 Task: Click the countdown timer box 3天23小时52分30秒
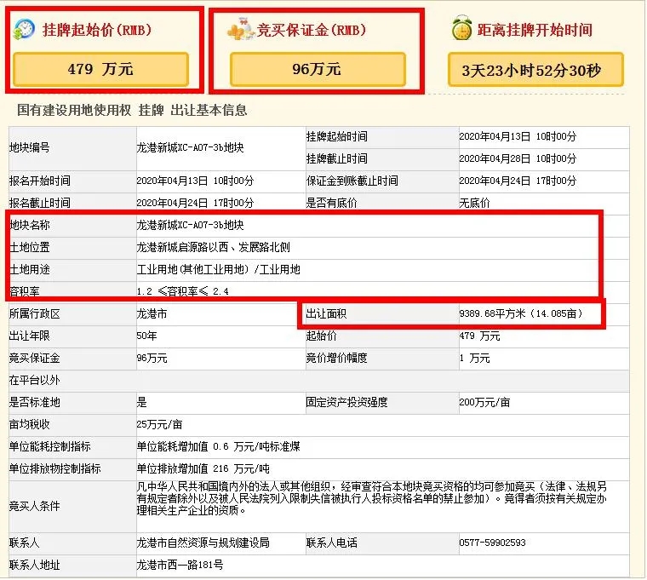point(535,70)
